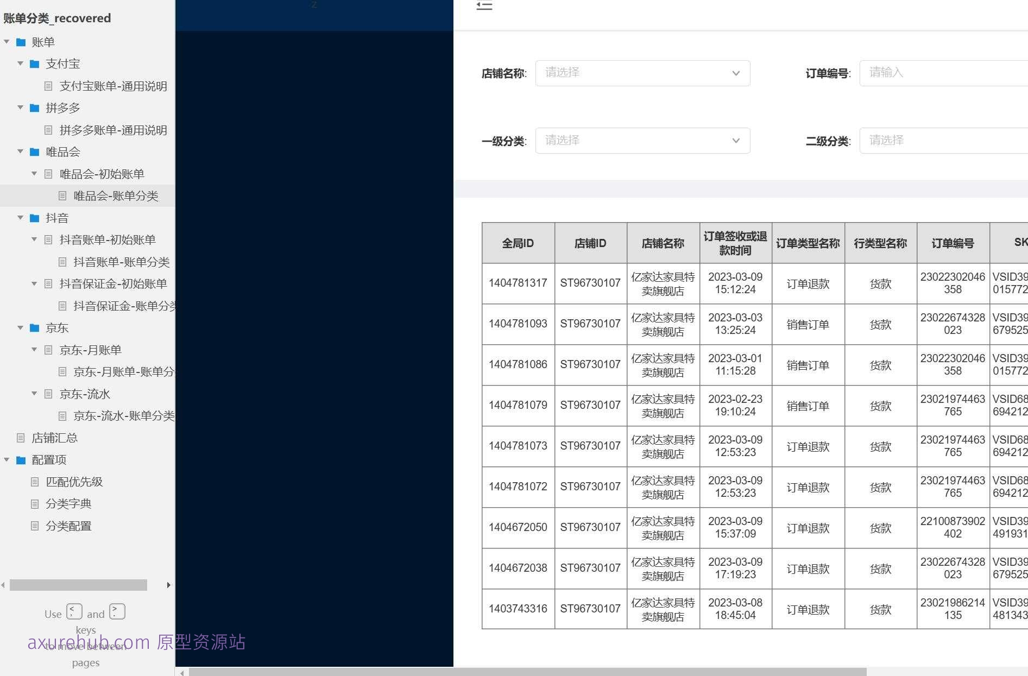The height and width of the screenshot is (676, 1028).
Task: Open 支付宝账单-通用说明 page
Action: click(113, 86)
